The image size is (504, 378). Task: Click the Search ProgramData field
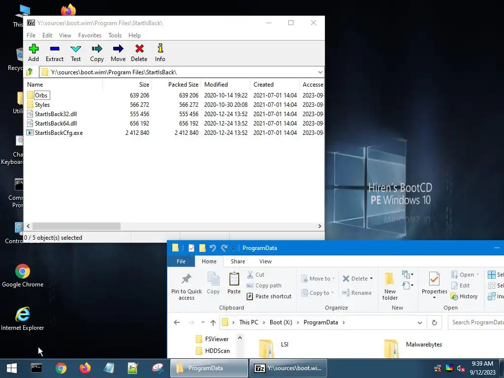point(476,322)
